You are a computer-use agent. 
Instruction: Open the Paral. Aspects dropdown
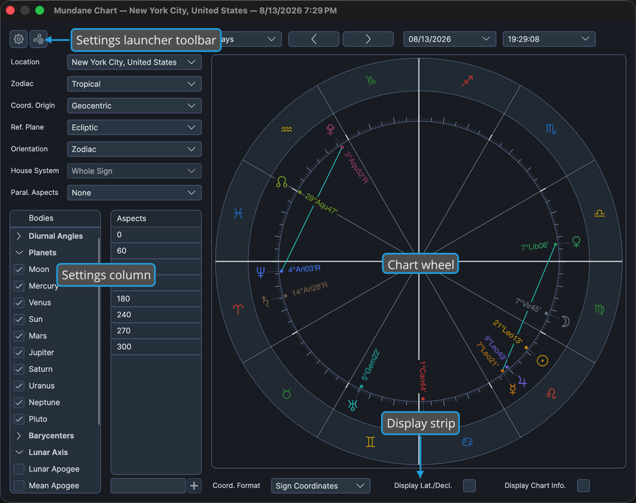pyautogui.click(x=135, y=193)
